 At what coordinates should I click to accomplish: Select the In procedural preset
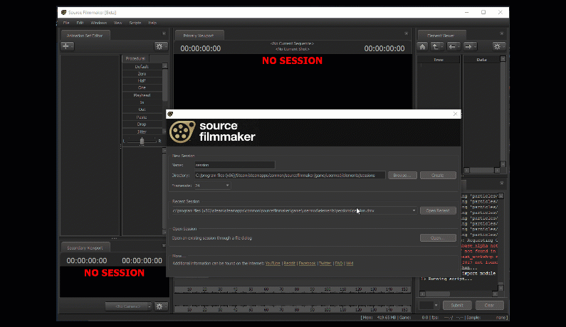(x=142, y=102)
